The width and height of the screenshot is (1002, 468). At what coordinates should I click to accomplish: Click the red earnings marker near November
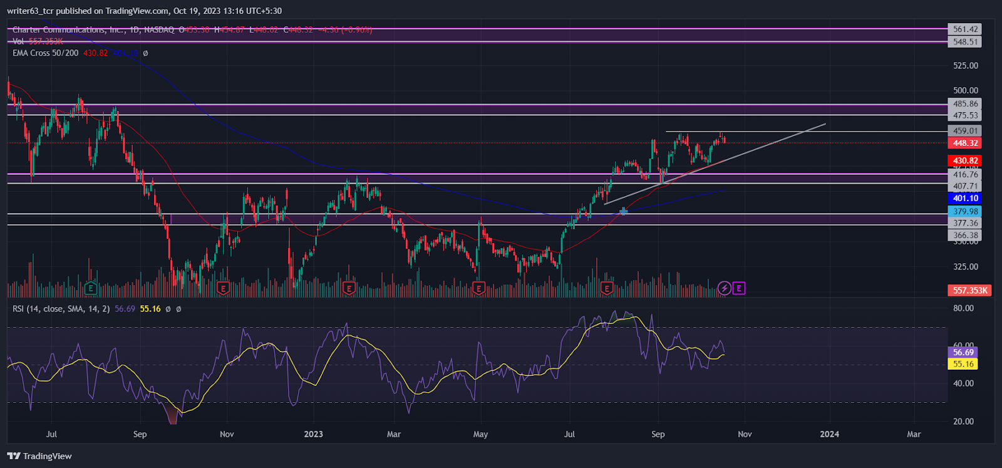pyautogui.click(x=222, y=289)
